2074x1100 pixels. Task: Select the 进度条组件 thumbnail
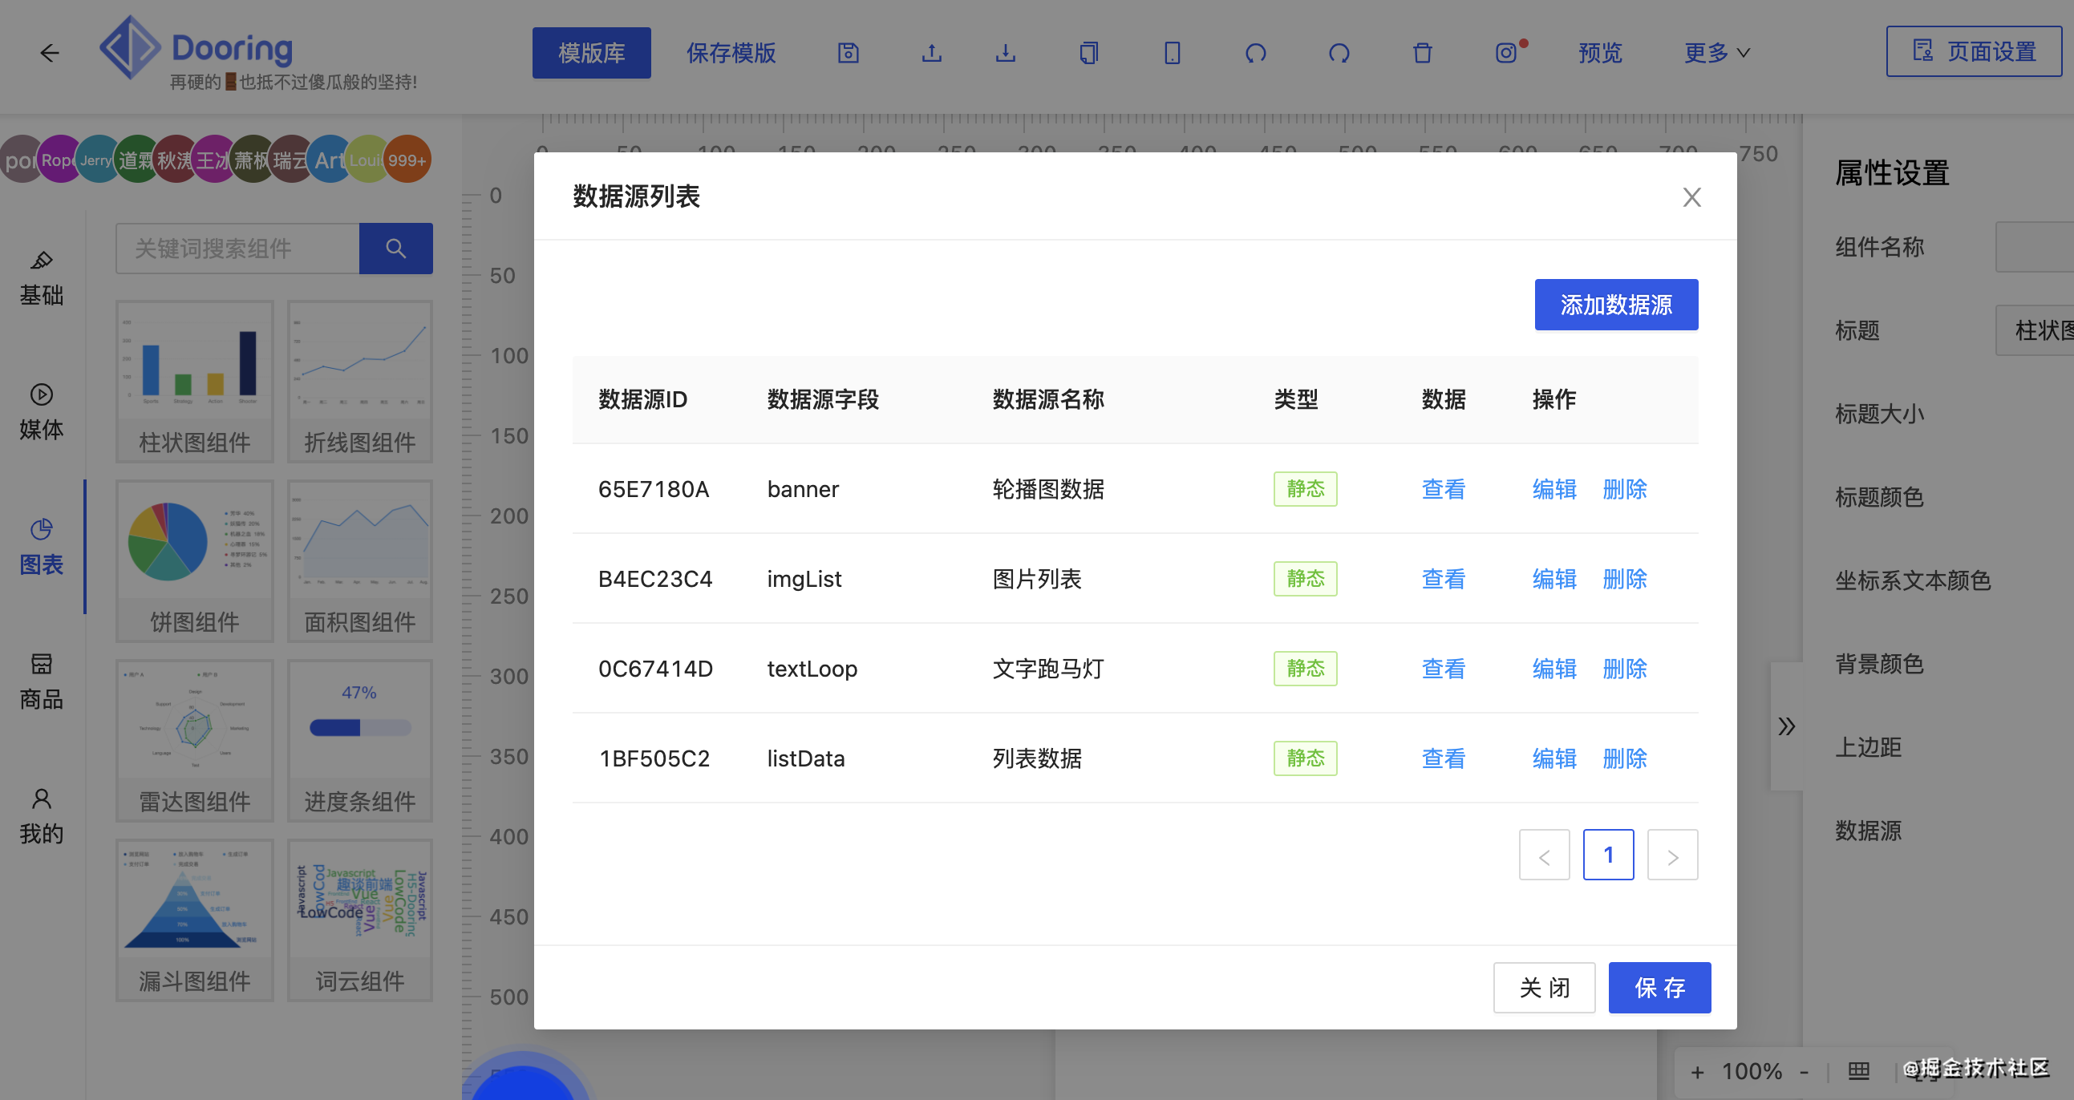360,740
